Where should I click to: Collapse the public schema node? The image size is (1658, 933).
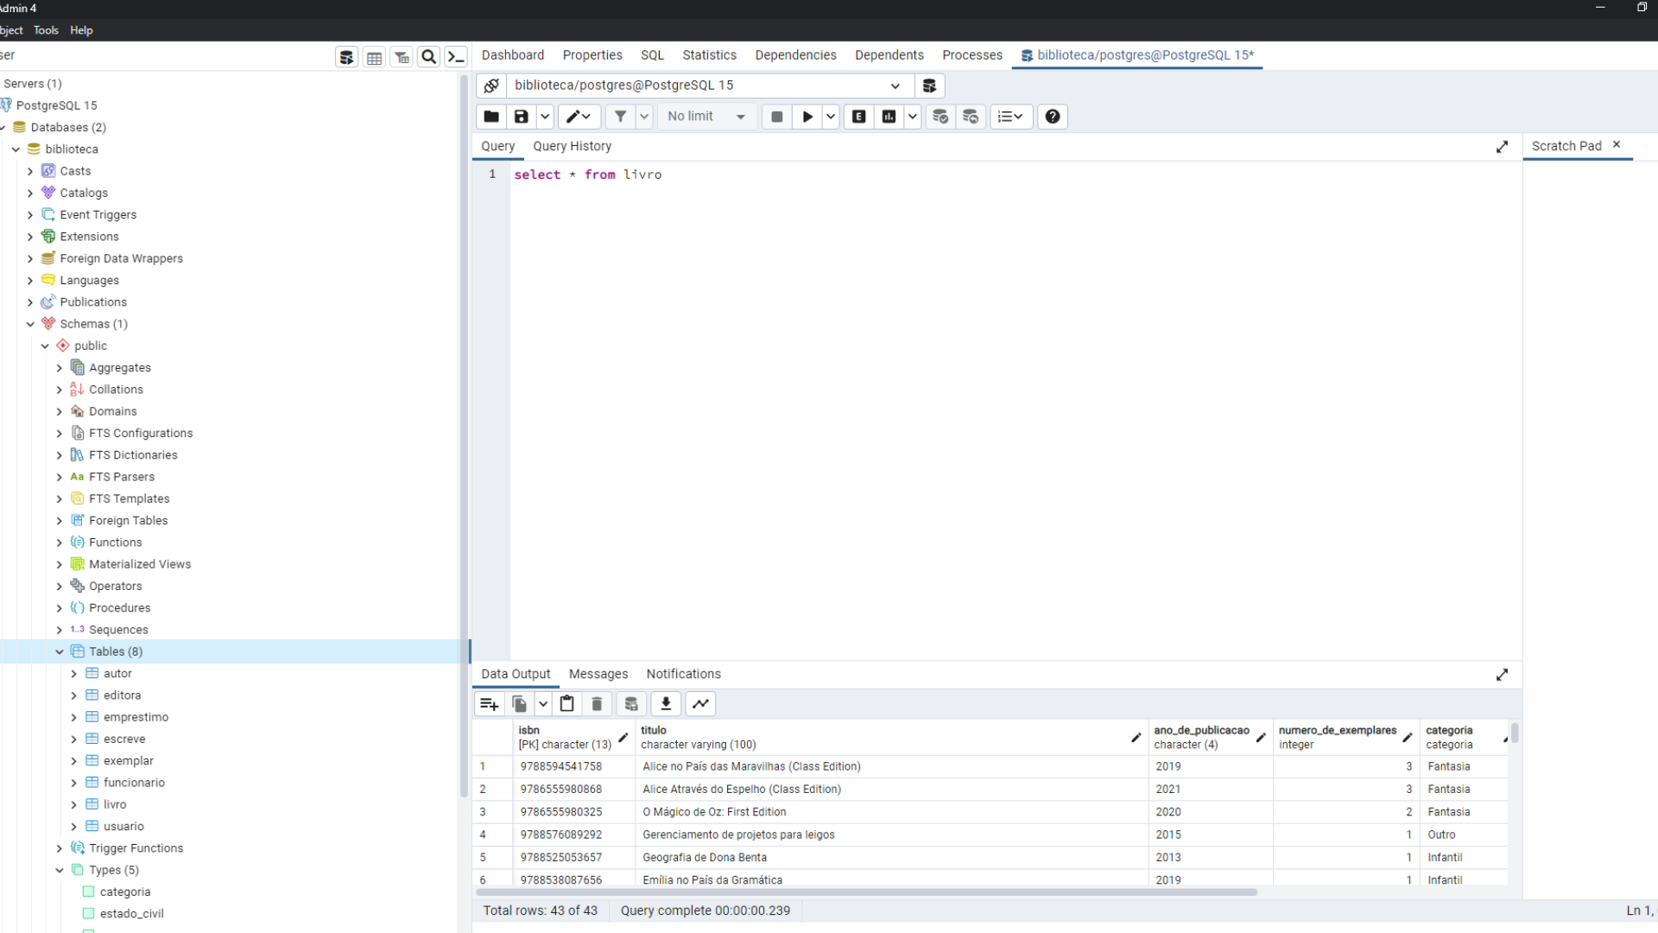pos(45,346)
